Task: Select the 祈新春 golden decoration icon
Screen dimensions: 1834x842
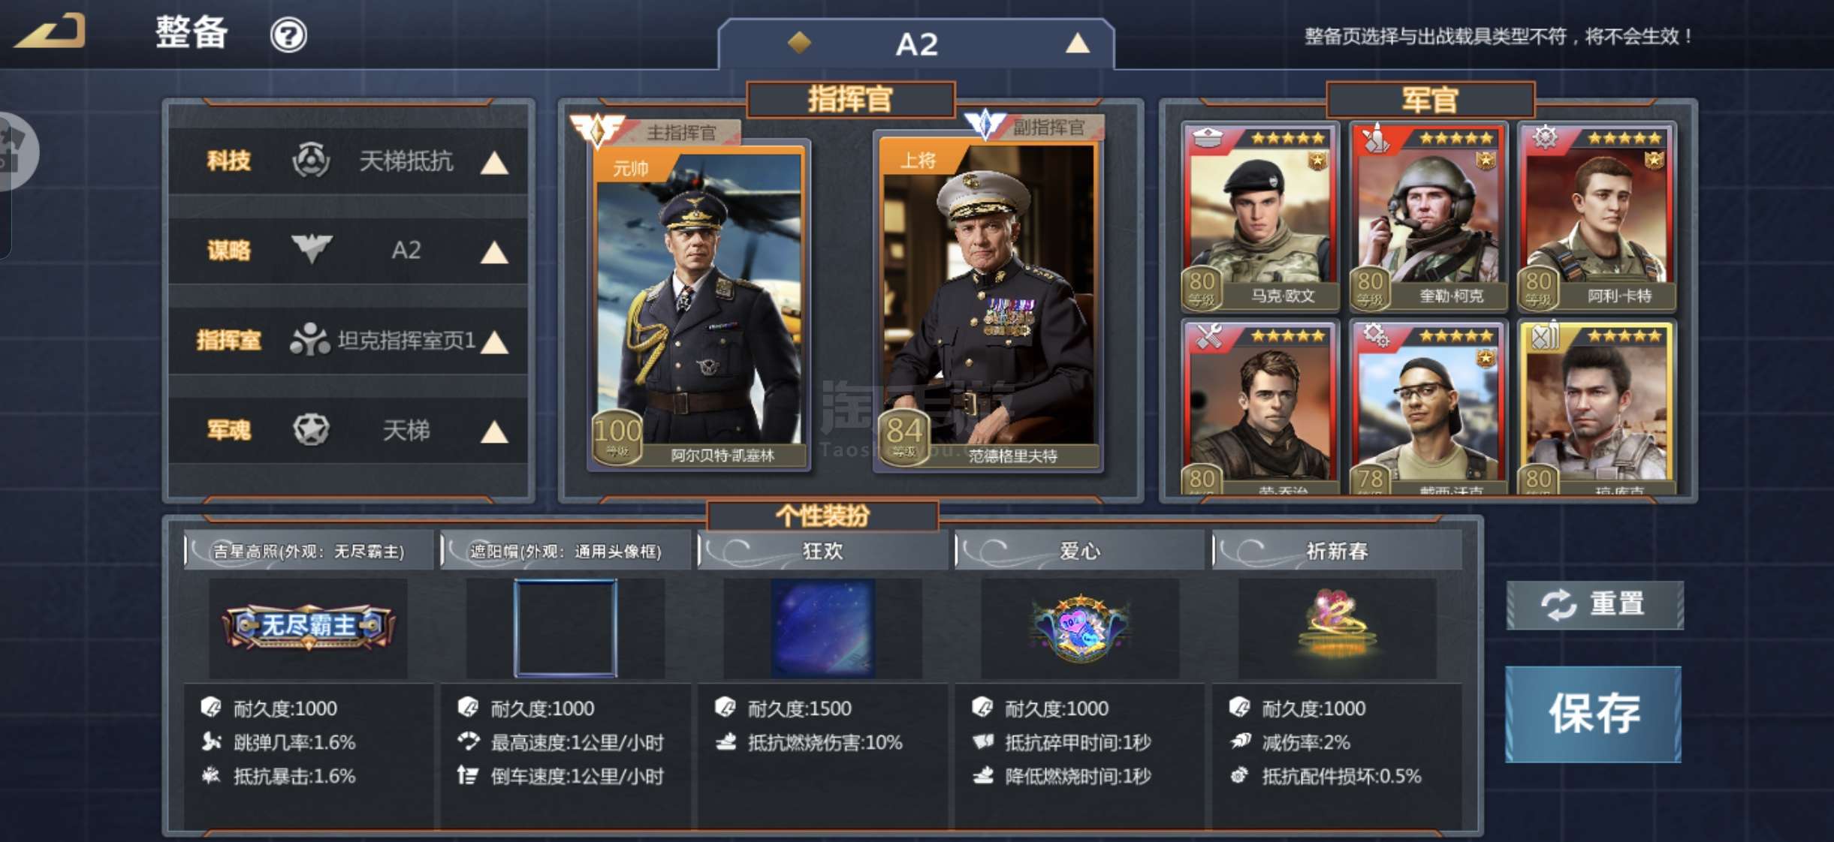Action: 1337,625
